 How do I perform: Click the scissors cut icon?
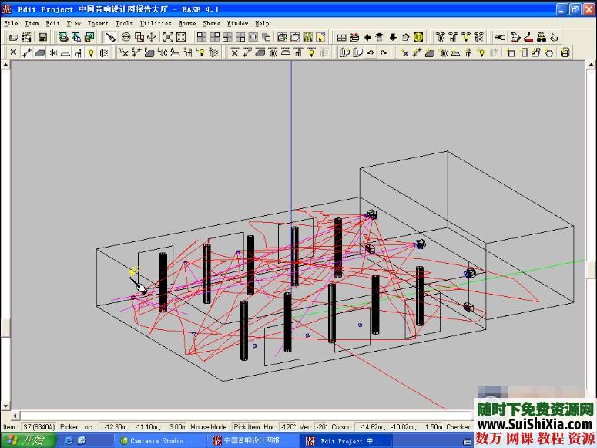500,37
